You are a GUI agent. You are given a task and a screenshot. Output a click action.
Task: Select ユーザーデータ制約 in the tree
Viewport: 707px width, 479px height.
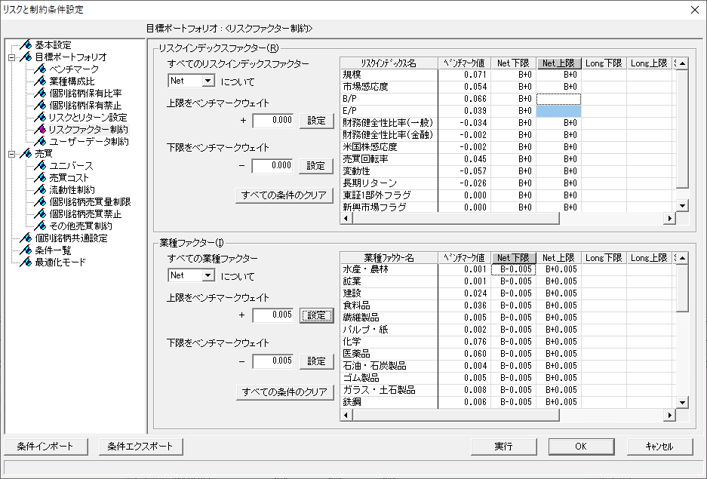[89, 142]
